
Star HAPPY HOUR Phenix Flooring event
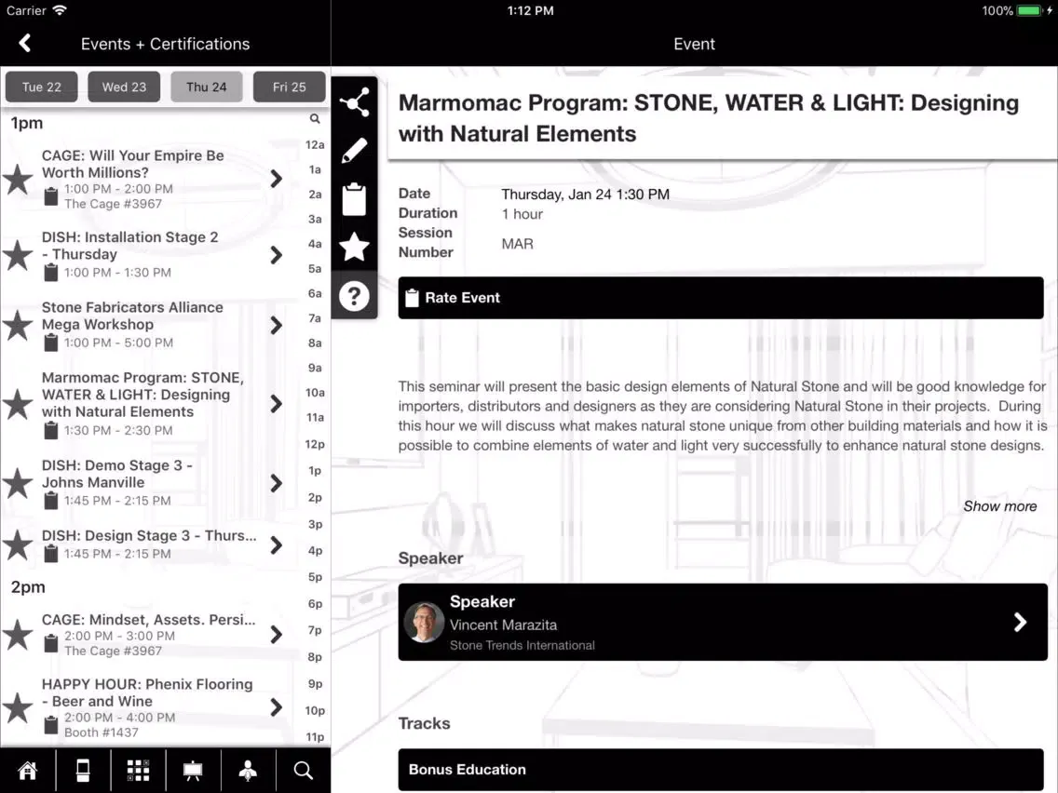coord(18,707)
